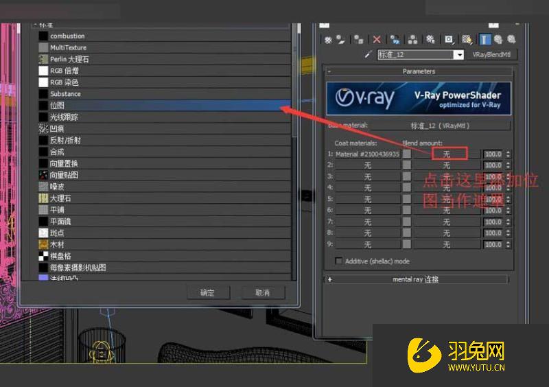Click the 噪波 noise thumbnail icon
The height and width of the screenshot is (387, 549).
(x=43, y=187)
